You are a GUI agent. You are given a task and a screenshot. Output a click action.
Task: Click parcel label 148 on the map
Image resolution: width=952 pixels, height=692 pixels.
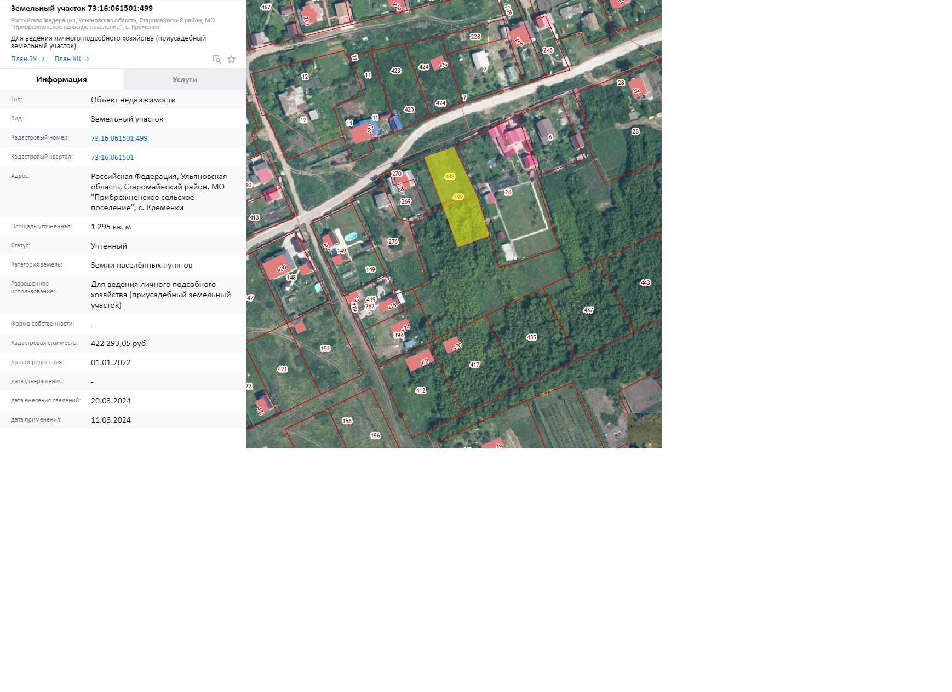[291, 278]
